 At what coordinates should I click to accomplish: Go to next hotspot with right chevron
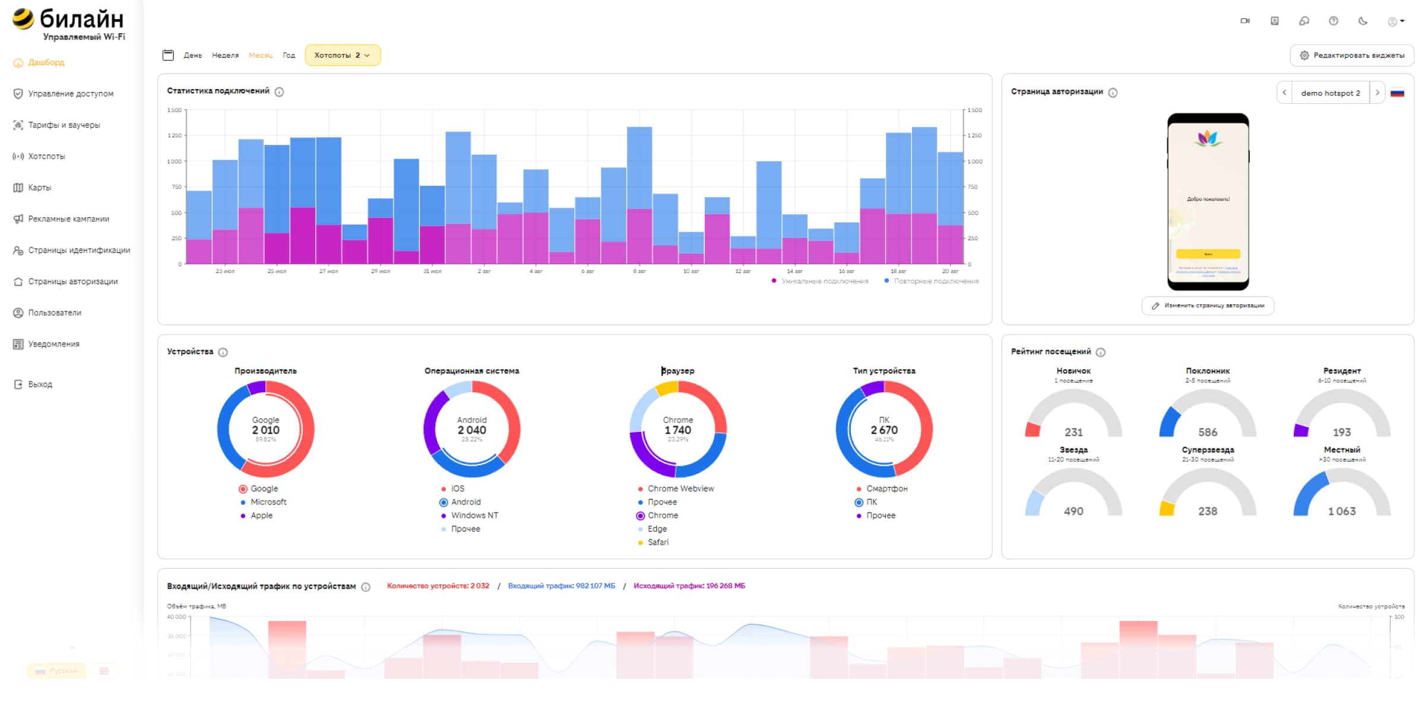(x=1377, y=93)
